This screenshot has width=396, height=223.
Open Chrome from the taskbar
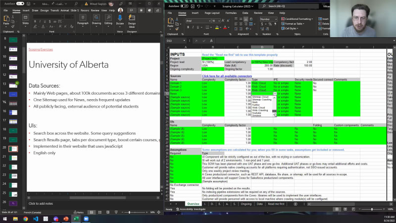(26, 219)
